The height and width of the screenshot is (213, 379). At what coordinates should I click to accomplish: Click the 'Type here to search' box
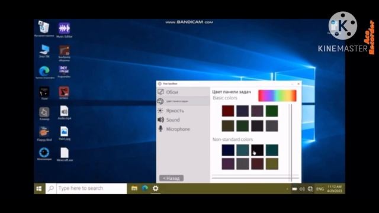click(86, 188)
